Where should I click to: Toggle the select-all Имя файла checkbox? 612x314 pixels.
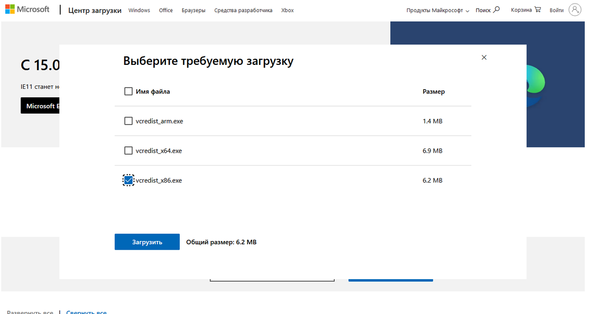[x=128, y=91]
